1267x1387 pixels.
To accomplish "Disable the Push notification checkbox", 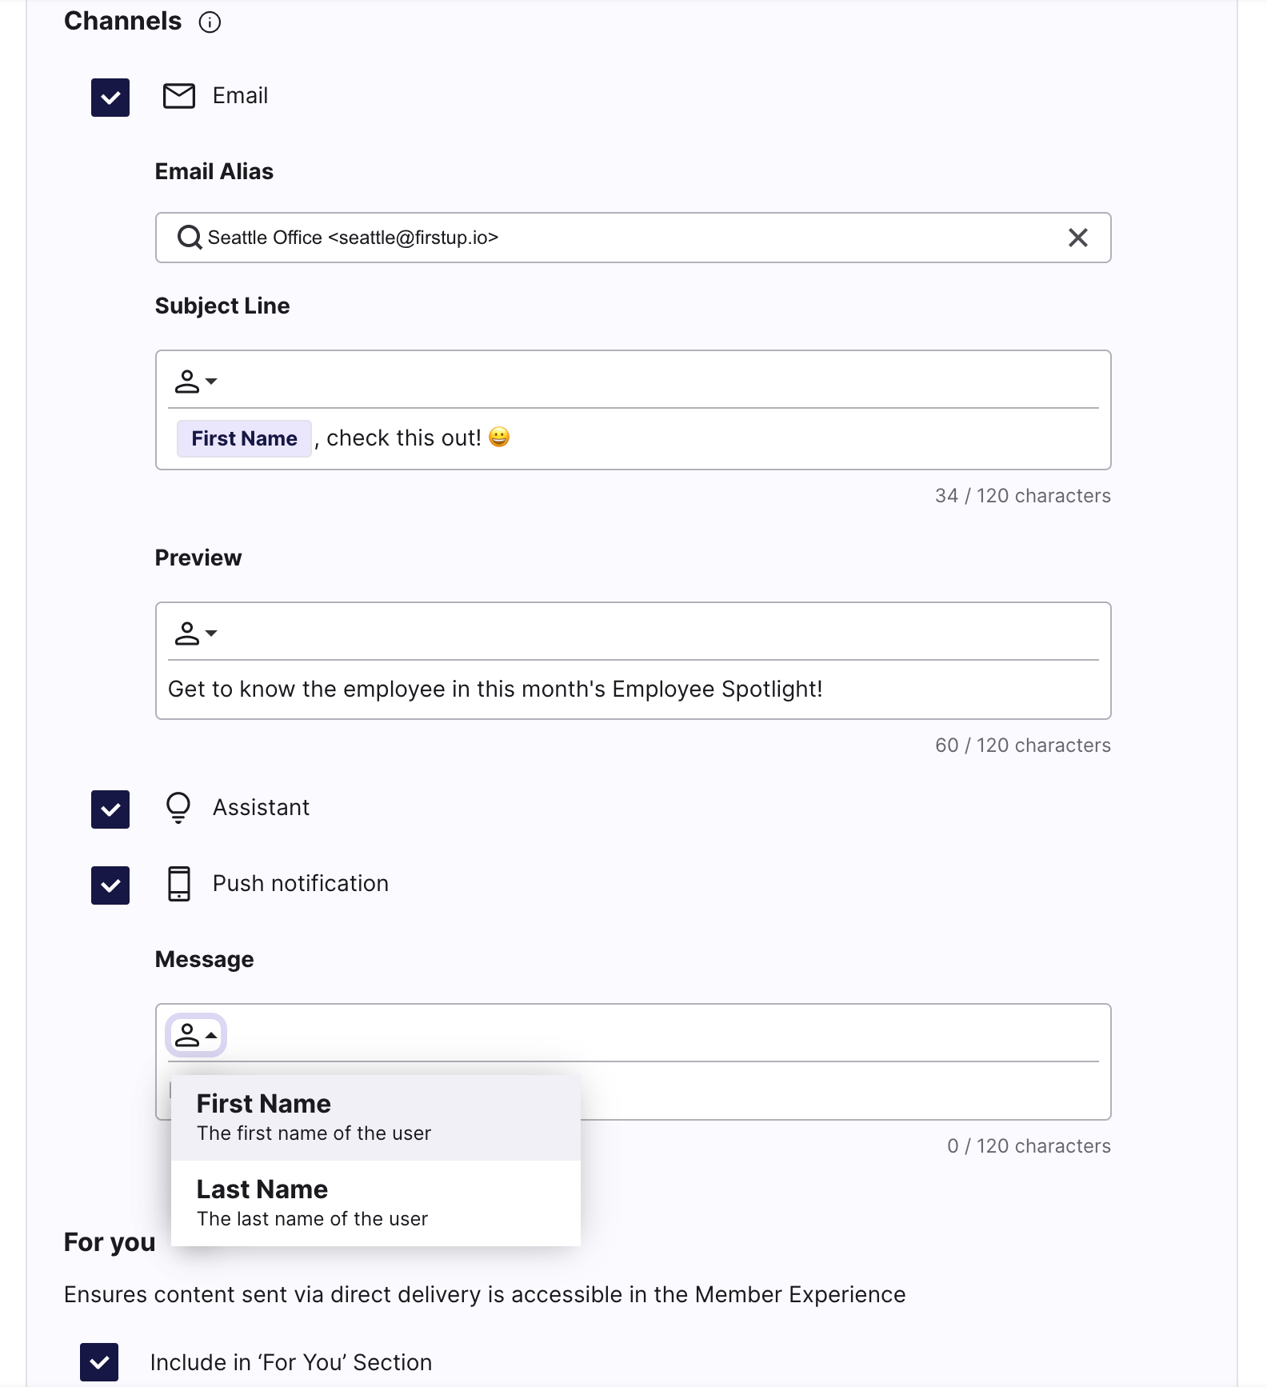I will pos(110,885).
